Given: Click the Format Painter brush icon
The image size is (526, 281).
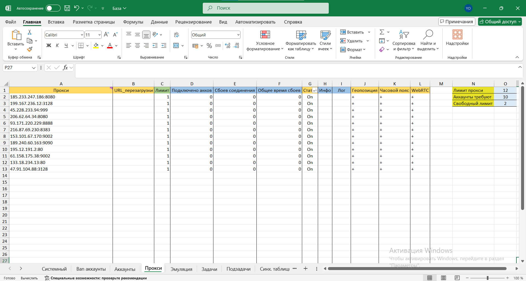Looking at the screenshot, I should 30,49.
